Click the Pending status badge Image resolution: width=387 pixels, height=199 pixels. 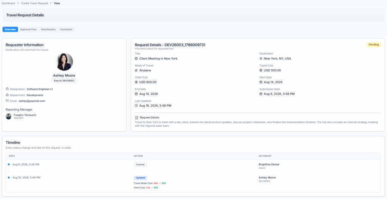[374, 45]
